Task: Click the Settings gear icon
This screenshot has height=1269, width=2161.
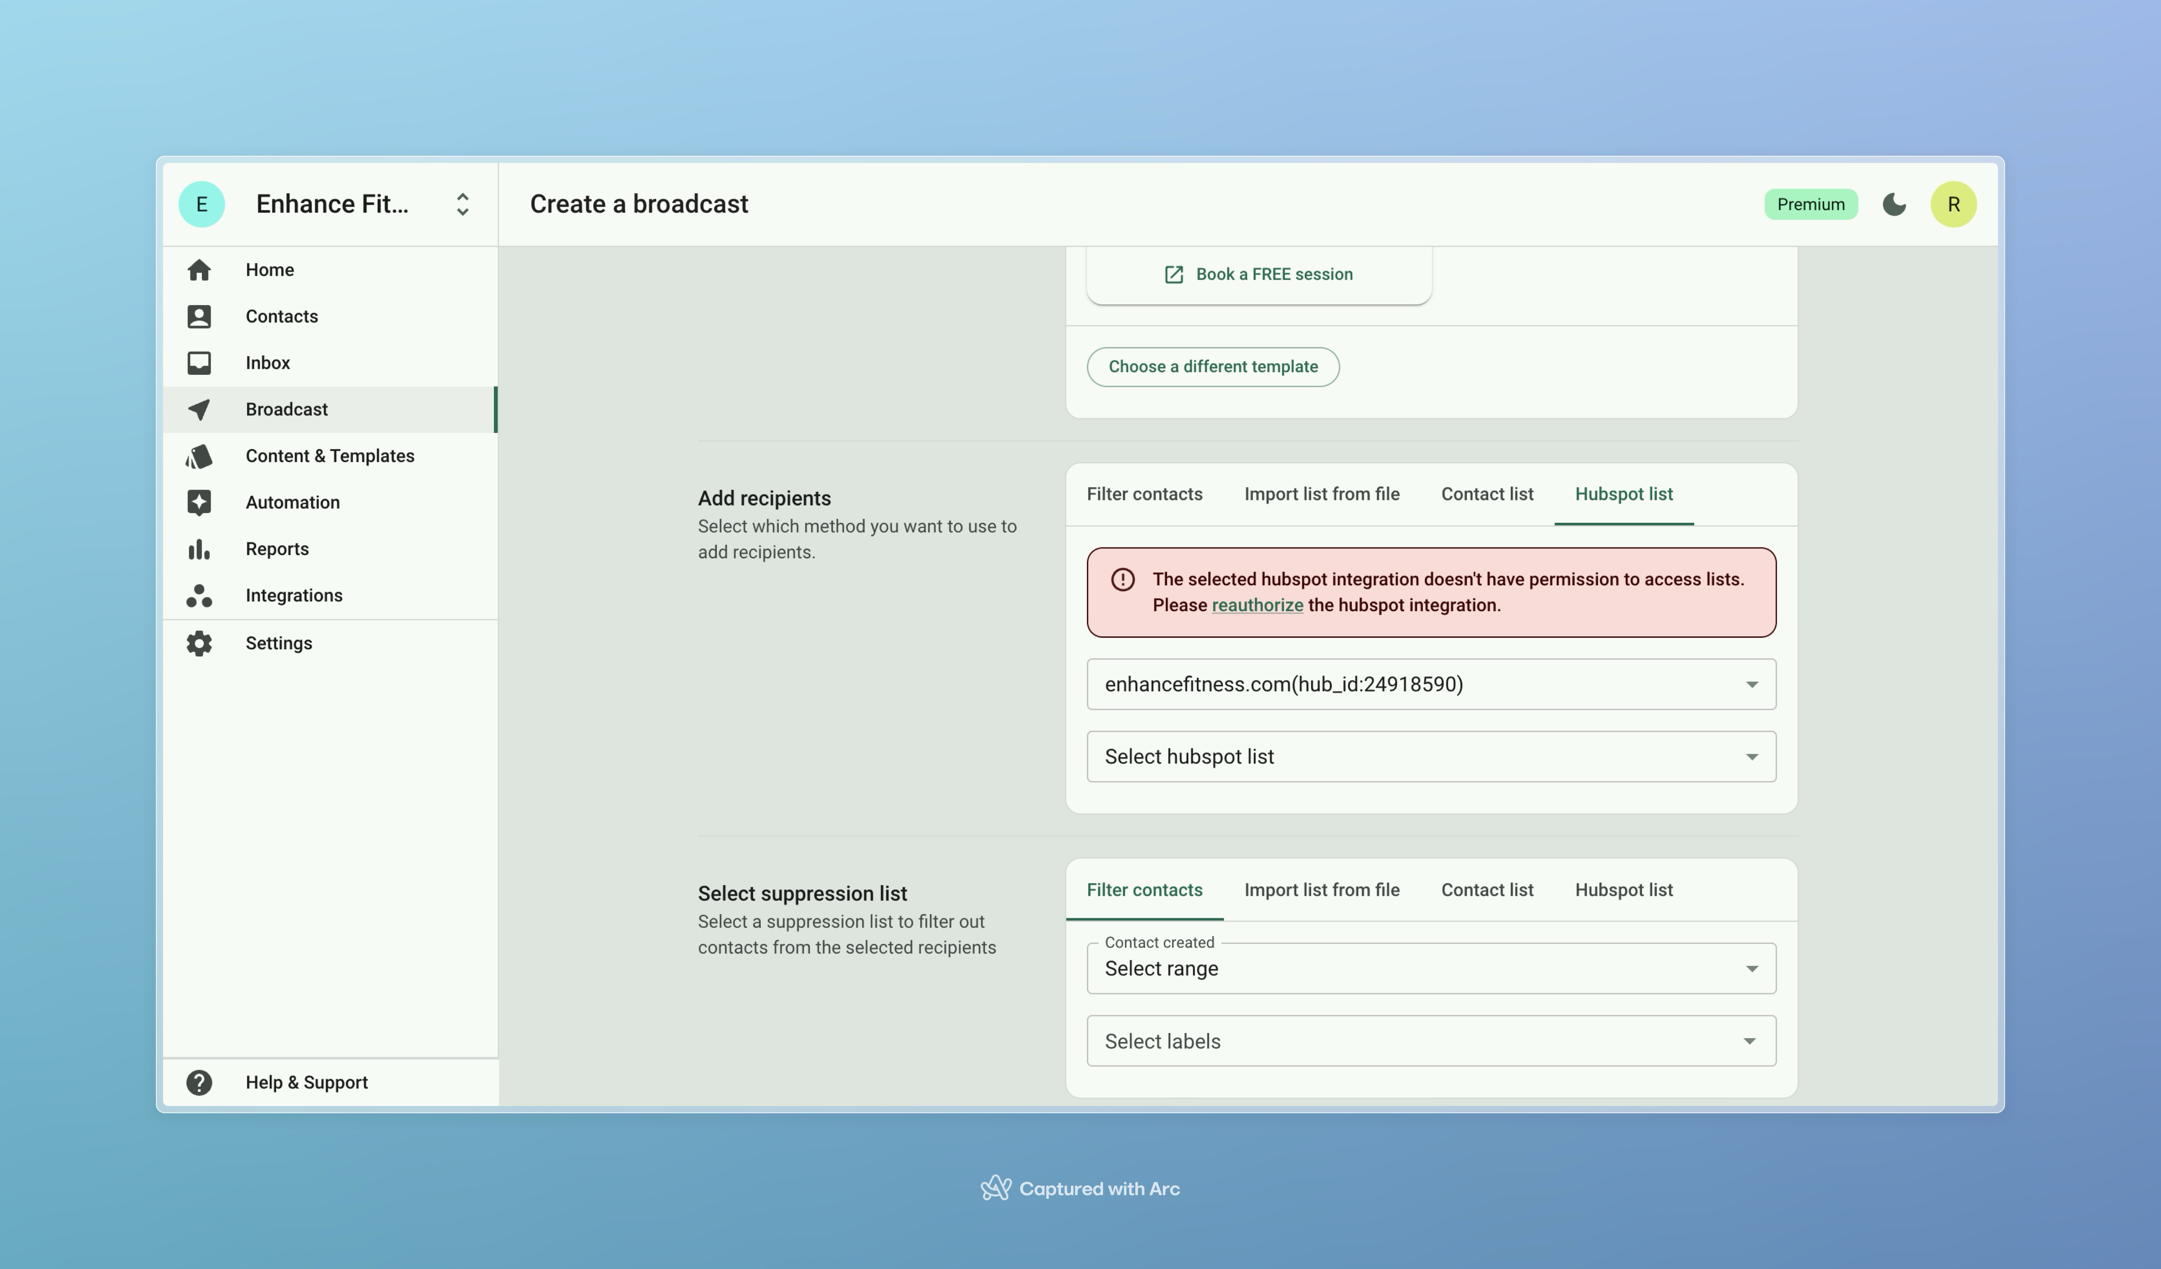Action: coord(199,643)
